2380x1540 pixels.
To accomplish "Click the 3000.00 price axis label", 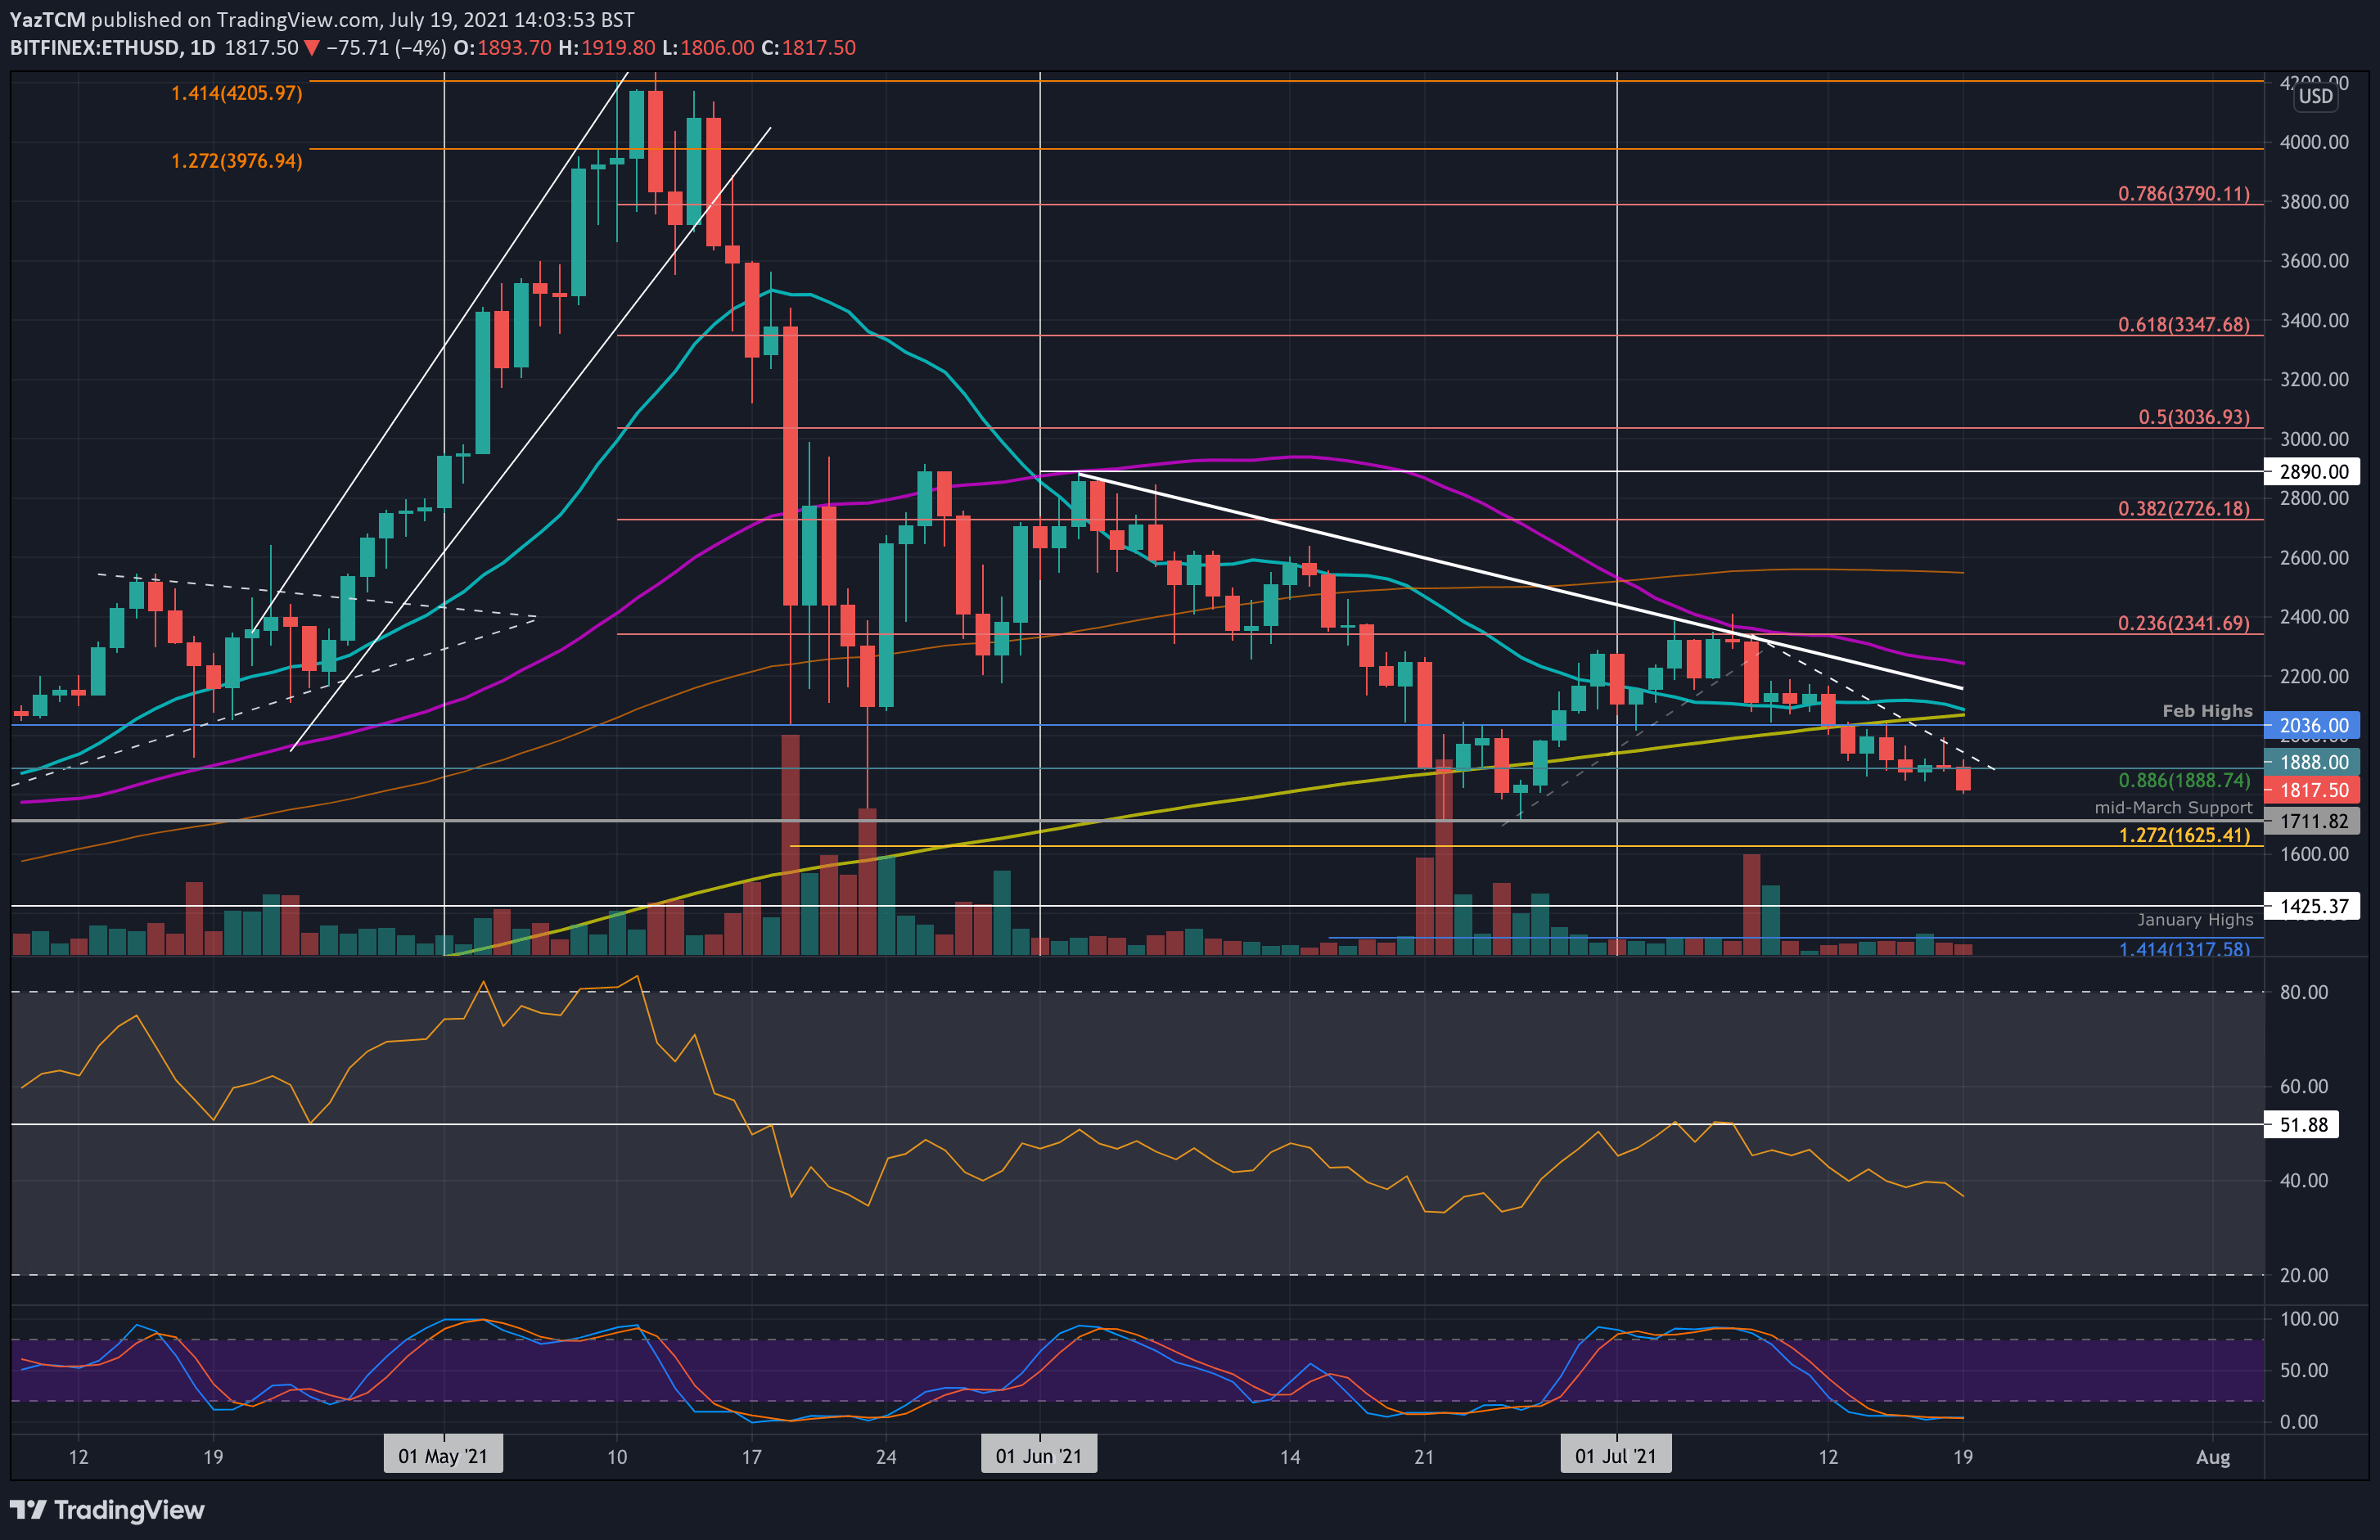I will (x=2314, y=439).
